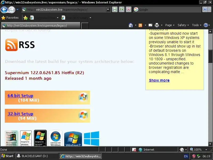Screen dimensions: 213x160
Task: Click the RSS feeds toolbar icon
Action: click(x=140, y=25)
